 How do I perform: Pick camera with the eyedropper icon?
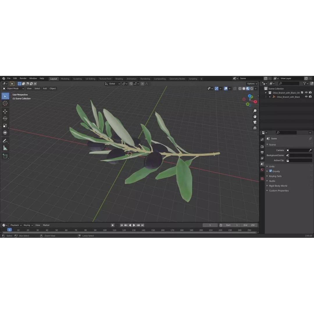tap(310, 150)
